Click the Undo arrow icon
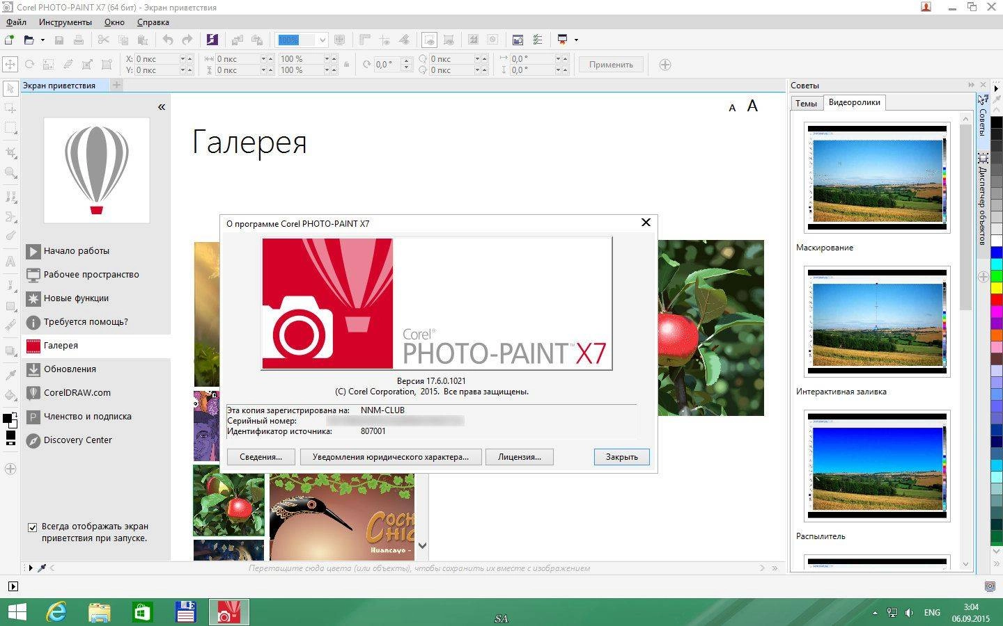Viewport: 1003px width, 626px height. point(168,40)
